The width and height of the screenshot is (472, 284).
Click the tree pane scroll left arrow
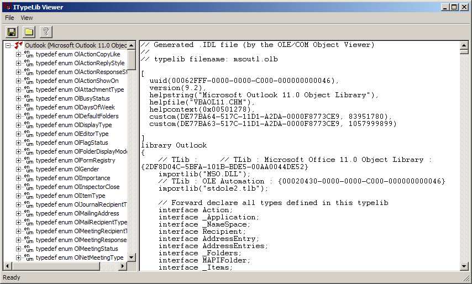click(x=8, y=266)
